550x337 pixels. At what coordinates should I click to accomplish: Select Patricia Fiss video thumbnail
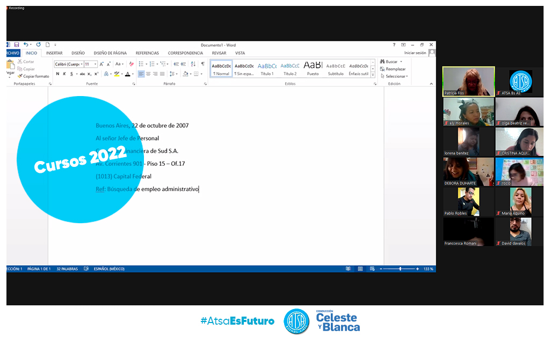[468, 81]
